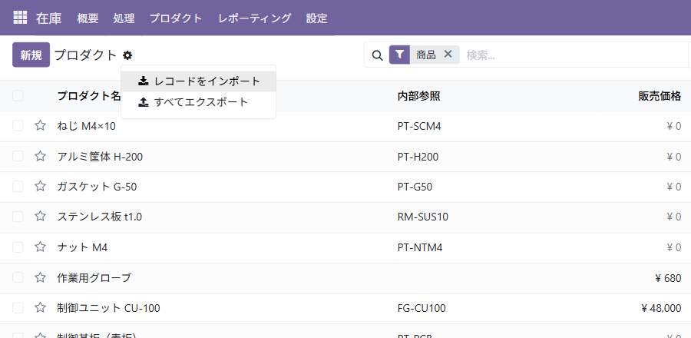691x338 pixels.
Task: Click the ¥ 48,000 price cell
Action: pos(661,308)
